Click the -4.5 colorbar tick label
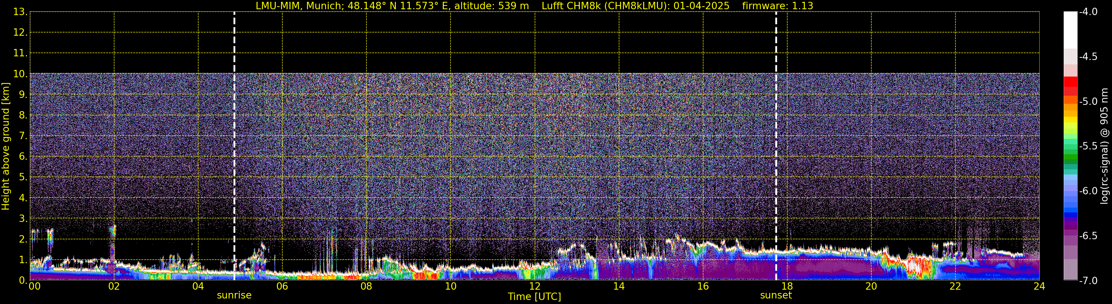1112x304 pixels. 1088,56
